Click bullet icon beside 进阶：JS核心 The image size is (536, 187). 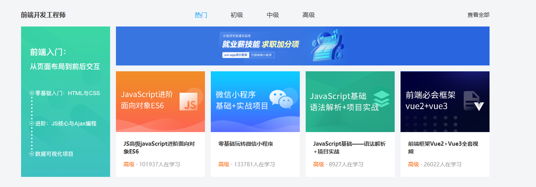point(32,123)
